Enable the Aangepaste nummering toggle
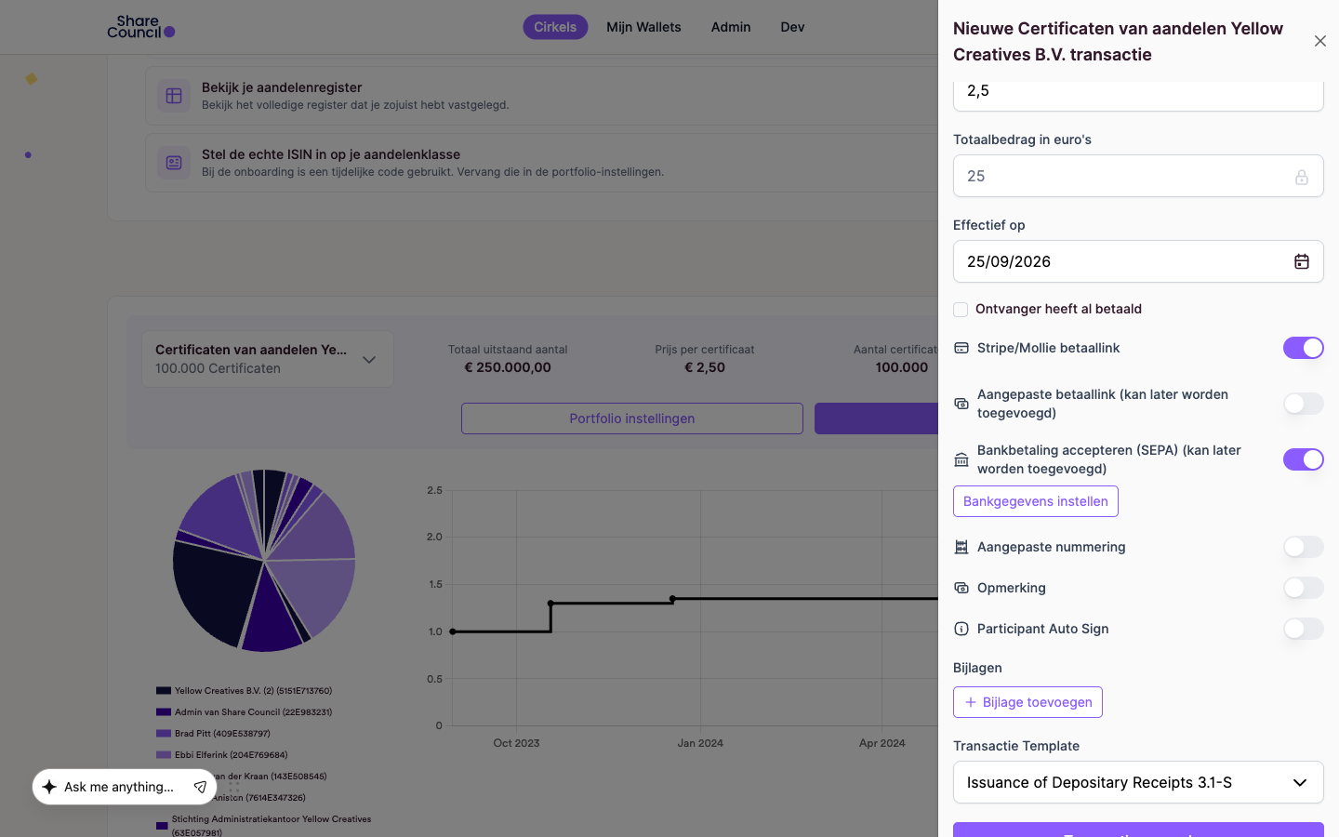 tap(1304, 547)
